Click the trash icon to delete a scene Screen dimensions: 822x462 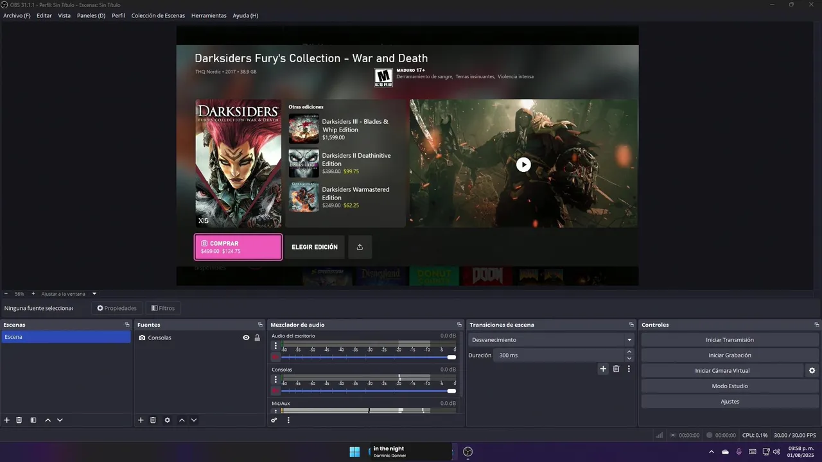click(x=19, y=420)
